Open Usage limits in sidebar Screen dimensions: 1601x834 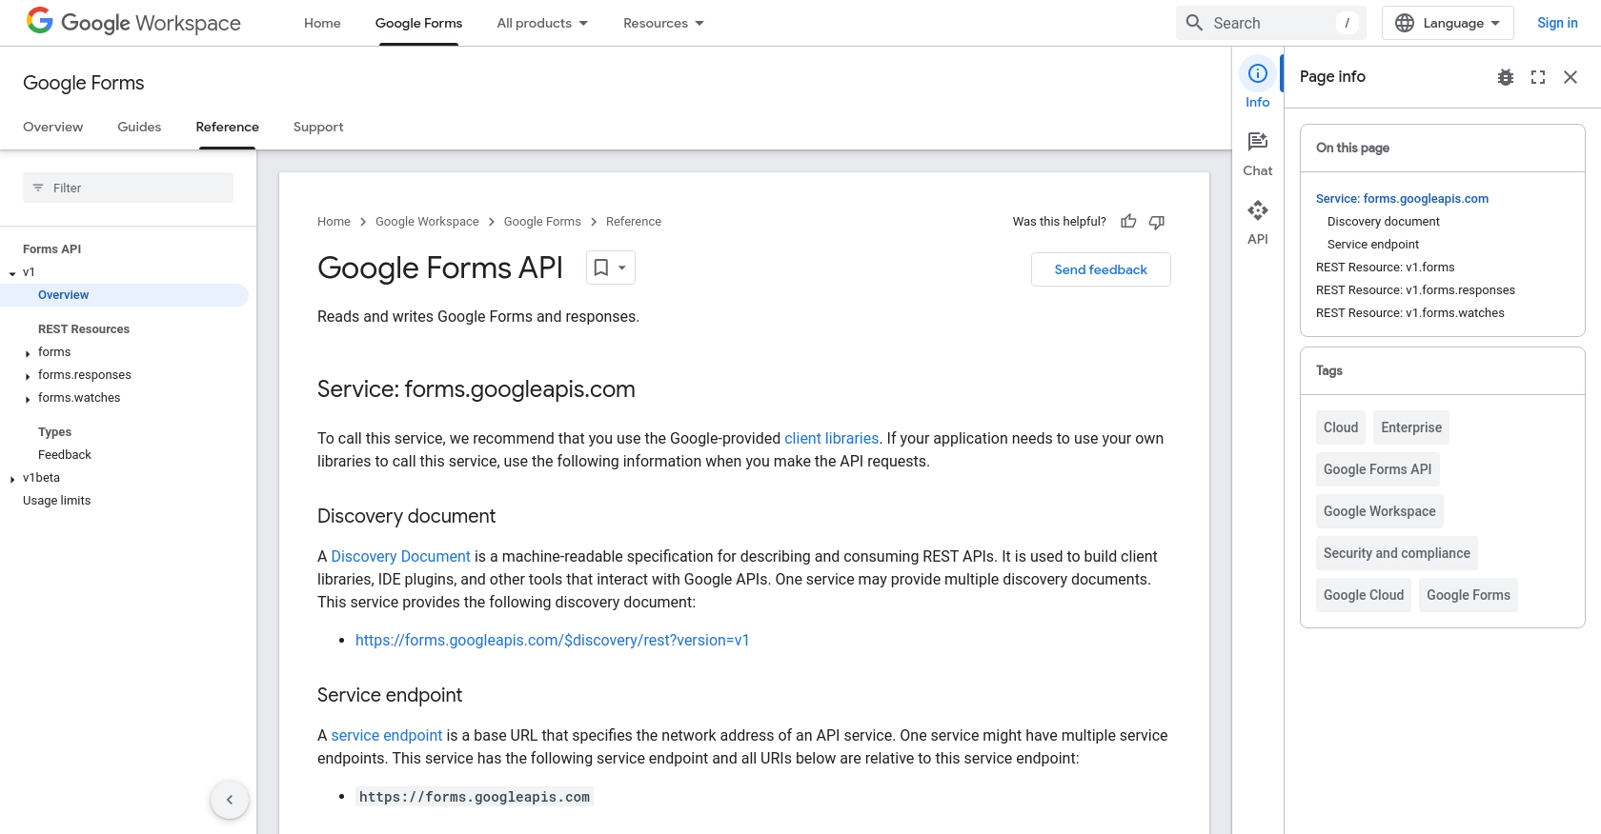point(57,501)
